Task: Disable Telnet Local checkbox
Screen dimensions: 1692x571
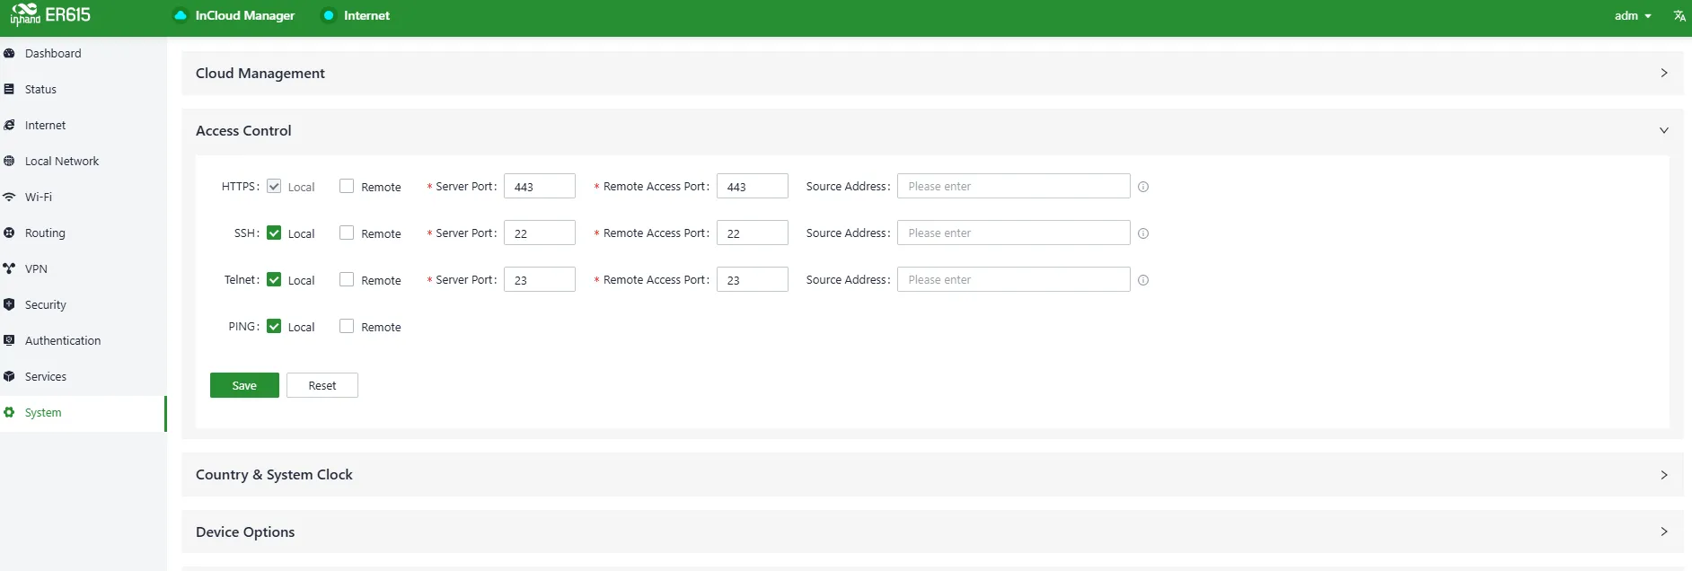Action: click(274, 279)
